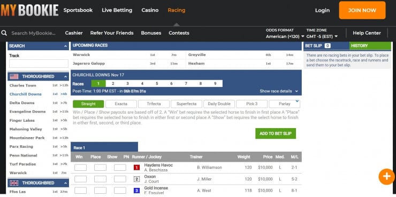Select the Exacta bet type
396x197 pixels.
pyautogui.click(x=121, y=104)
